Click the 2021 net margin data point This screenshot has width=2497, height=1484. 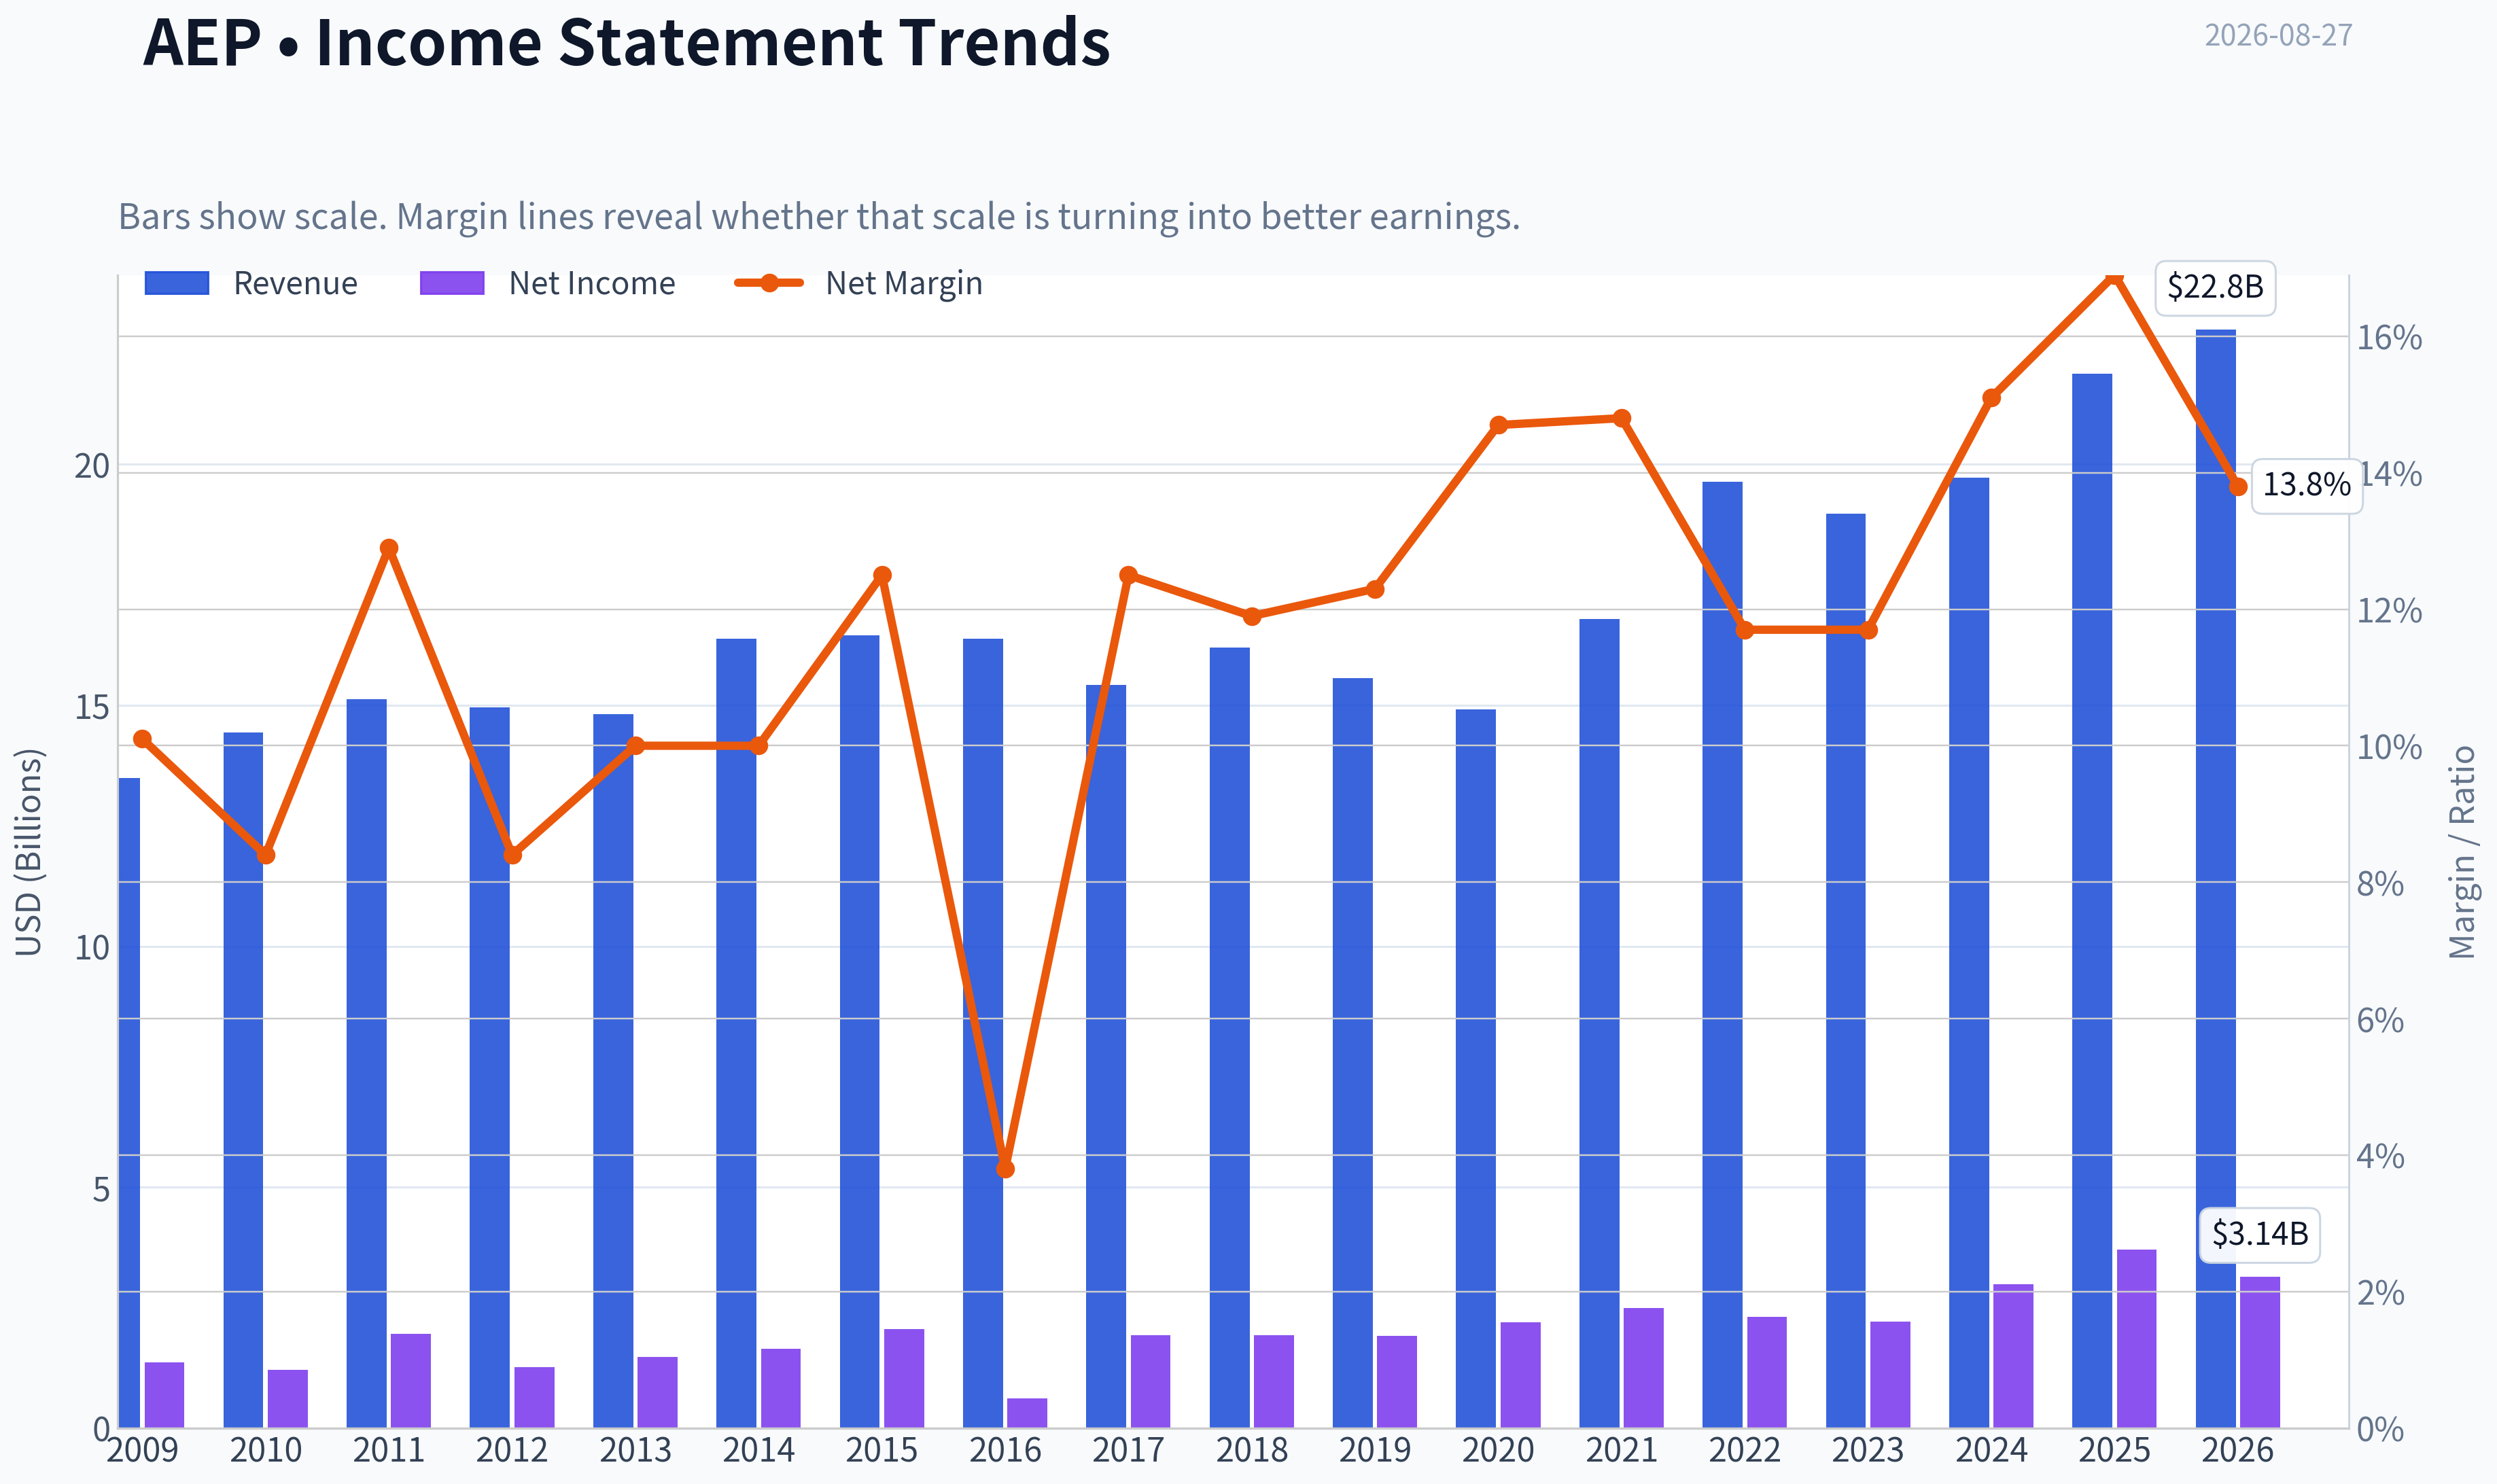point(1622,418)
